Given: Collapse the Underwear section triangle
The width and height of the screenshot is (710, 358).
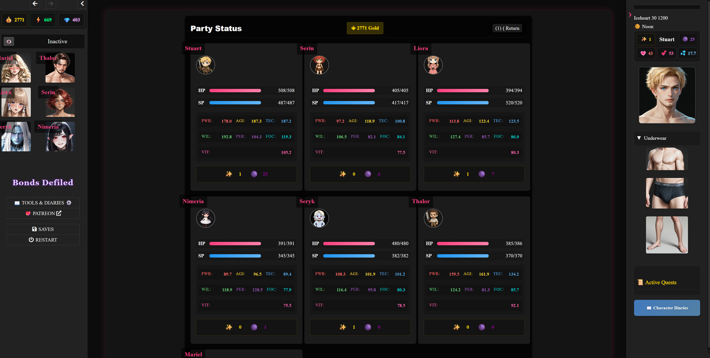Looking at the screenshot, I should click(639, 138).
